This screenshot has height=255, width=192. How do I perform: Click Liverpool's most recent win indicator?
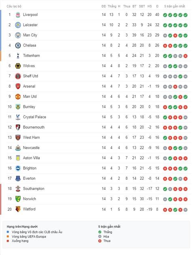click(x=186, y=15)
